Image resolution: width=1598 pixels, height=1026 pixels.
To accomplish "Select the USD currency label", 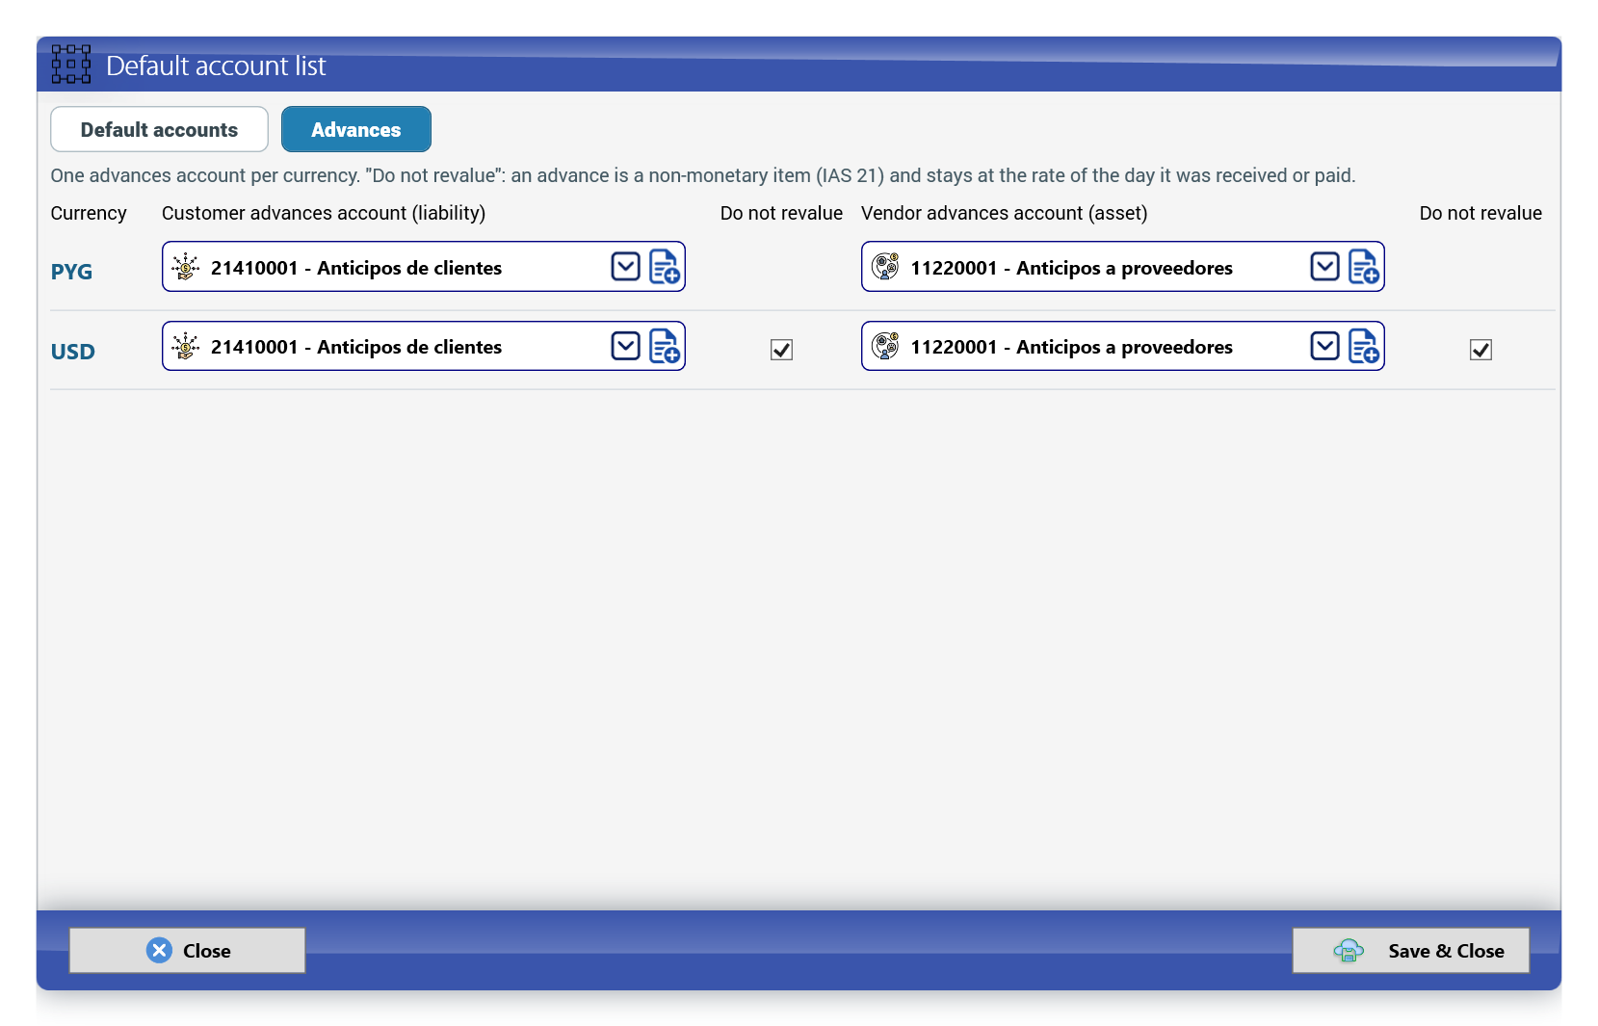I will pos(72,352).
